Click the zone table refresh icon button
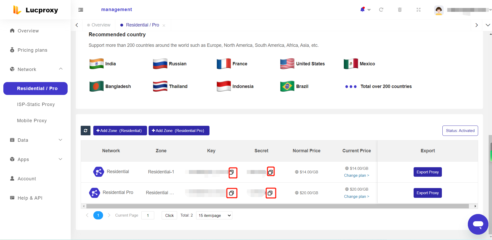This screenshot has width=492, height=240. point(86,130)
